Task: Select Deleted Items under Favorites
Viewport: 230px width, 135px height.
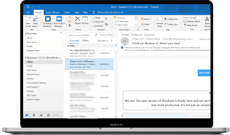Action: [x=33, y=51]
